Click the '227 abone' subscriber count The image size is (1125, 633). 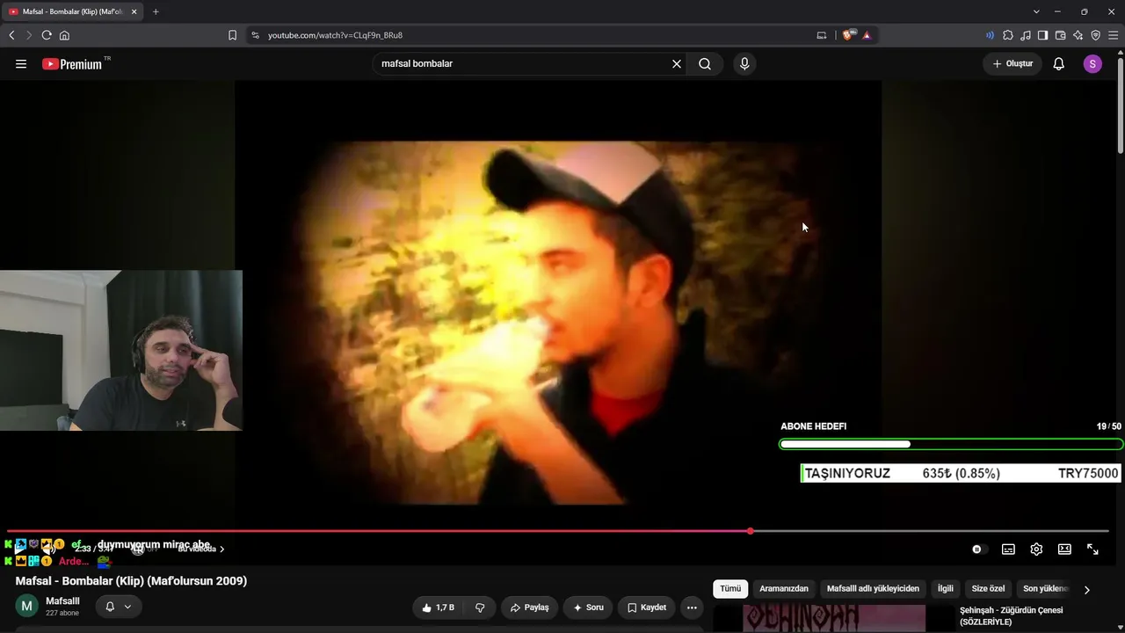[62, 614]
